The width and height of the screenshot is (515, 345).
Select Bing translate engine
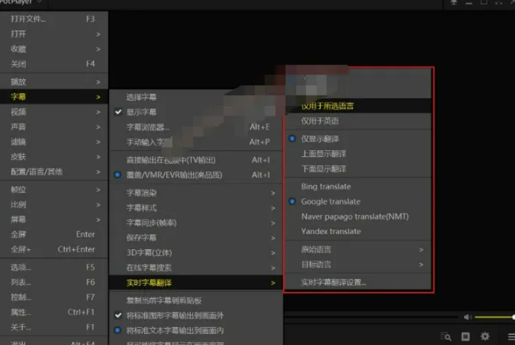tap(358, 187)
